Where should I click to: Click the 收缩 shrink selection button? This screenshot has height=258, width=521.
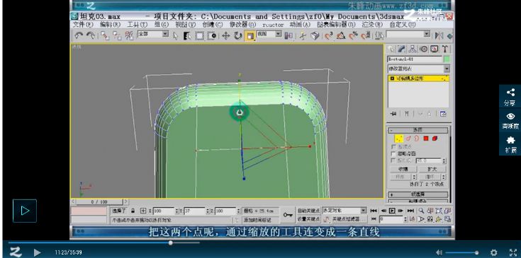(403, 169)
